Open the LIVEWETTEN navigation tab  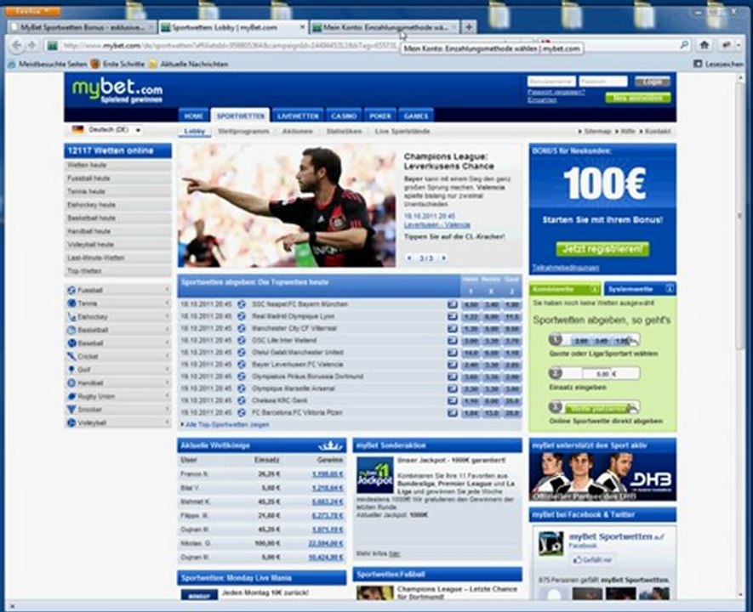[x=298, y=116]
